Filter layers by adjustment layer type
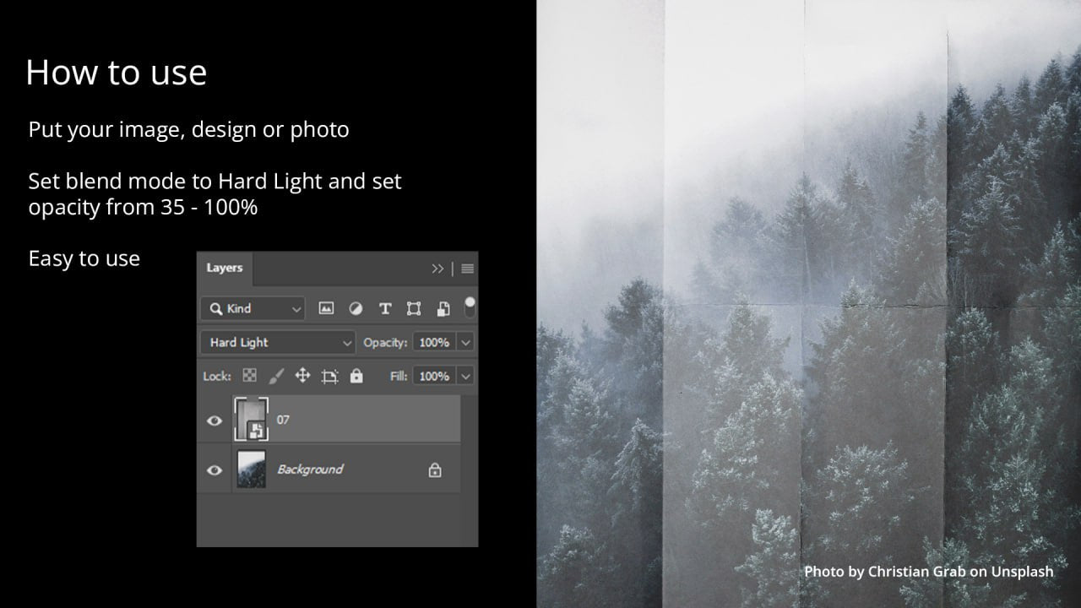This screenshot has width=1081, height=608. pos(356,309)
